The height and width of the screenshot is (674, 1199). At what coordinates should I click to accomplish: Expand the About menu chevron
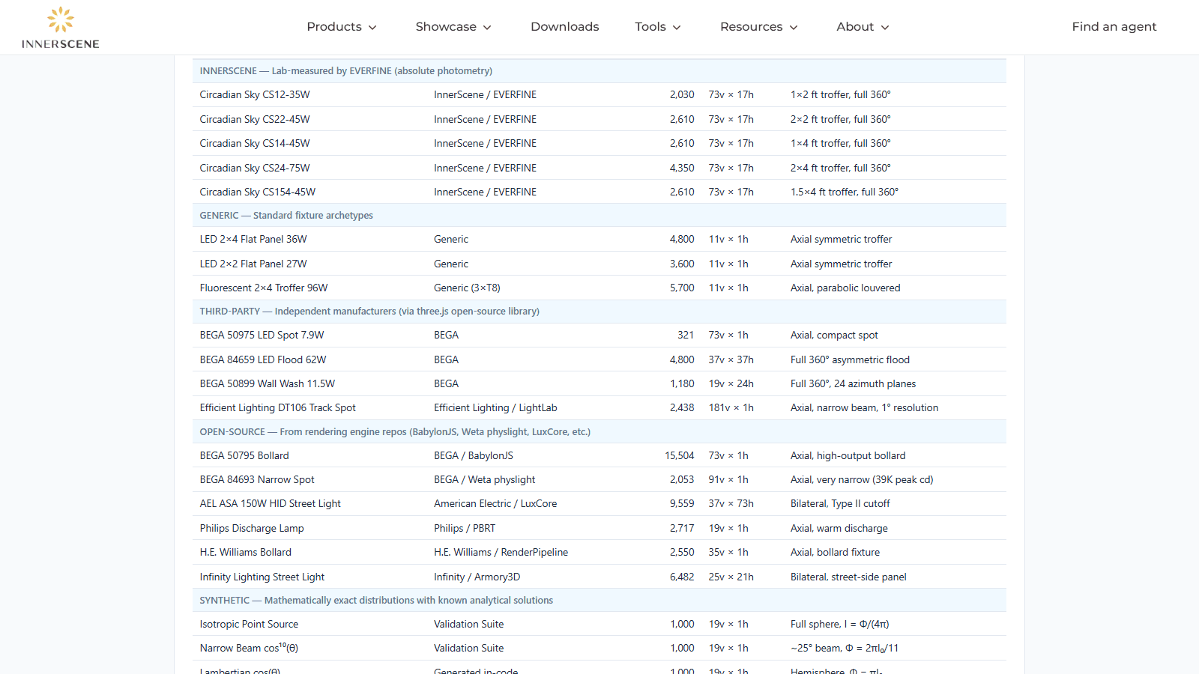pos(885,28)
